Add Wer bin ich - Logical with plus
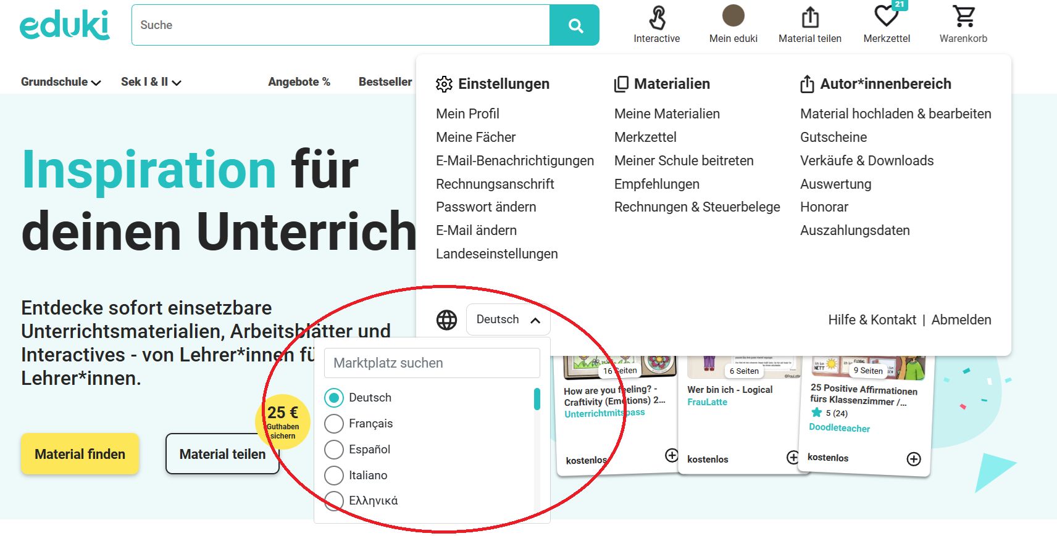This screenshot has width=1057, height=536. click(793, 457)
